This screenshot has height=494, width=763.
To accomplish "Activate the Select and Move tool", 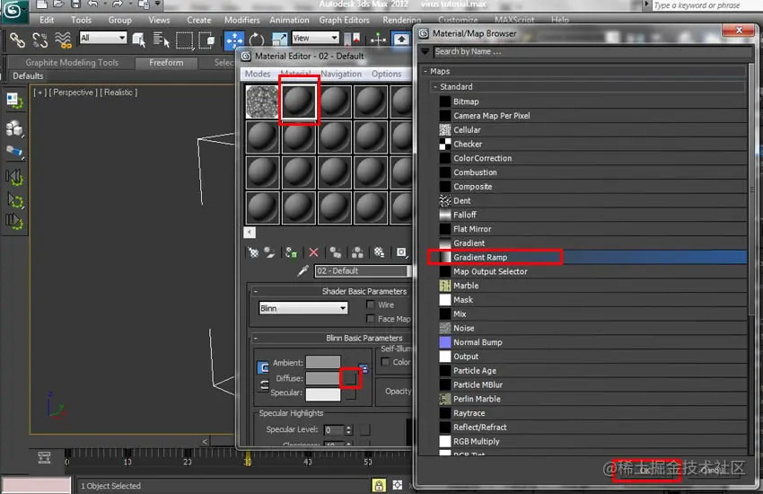I will (x=234, y=40).
